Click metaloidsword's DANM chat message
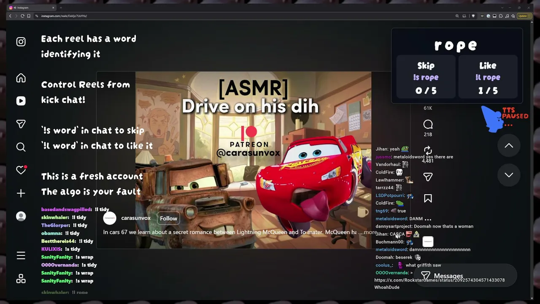The image size is (540, 304). [x=404, y=219]
